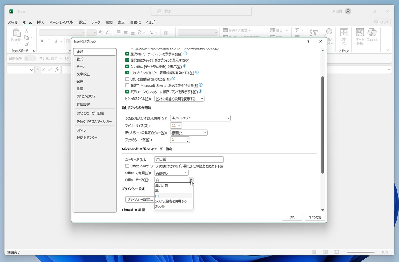Open the ヒントのスタイル dropdown
The width and height of the screenshot is (399, 262).
coord(179,99)
